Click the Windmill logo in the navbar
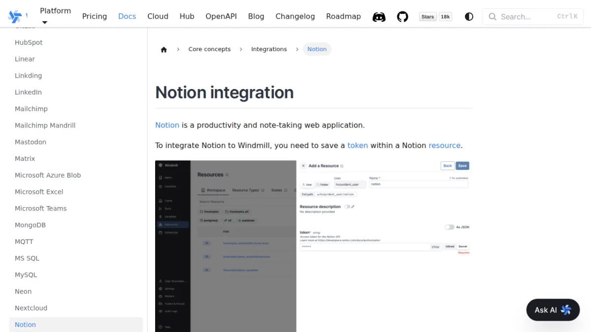Screen dimensions: 591x332 coord(15,17)
